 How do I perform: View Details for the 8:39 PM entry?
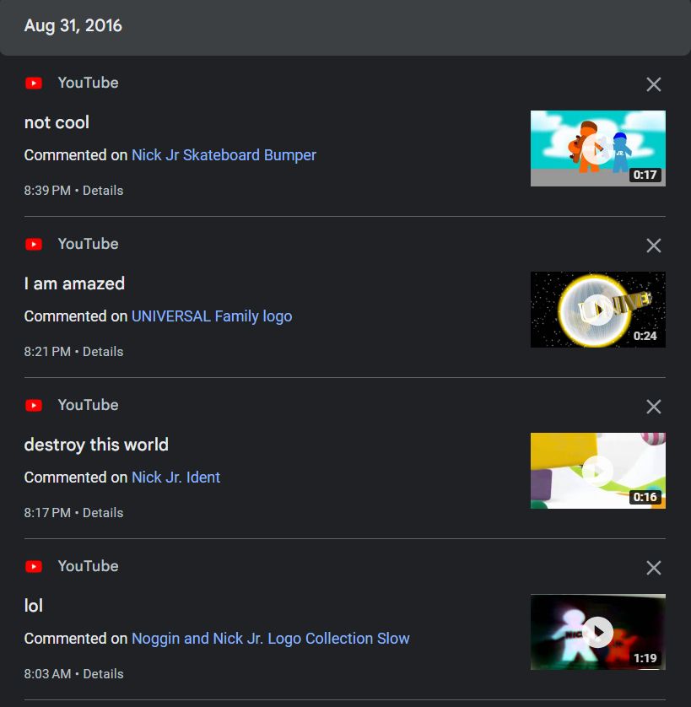pos(103,191)
